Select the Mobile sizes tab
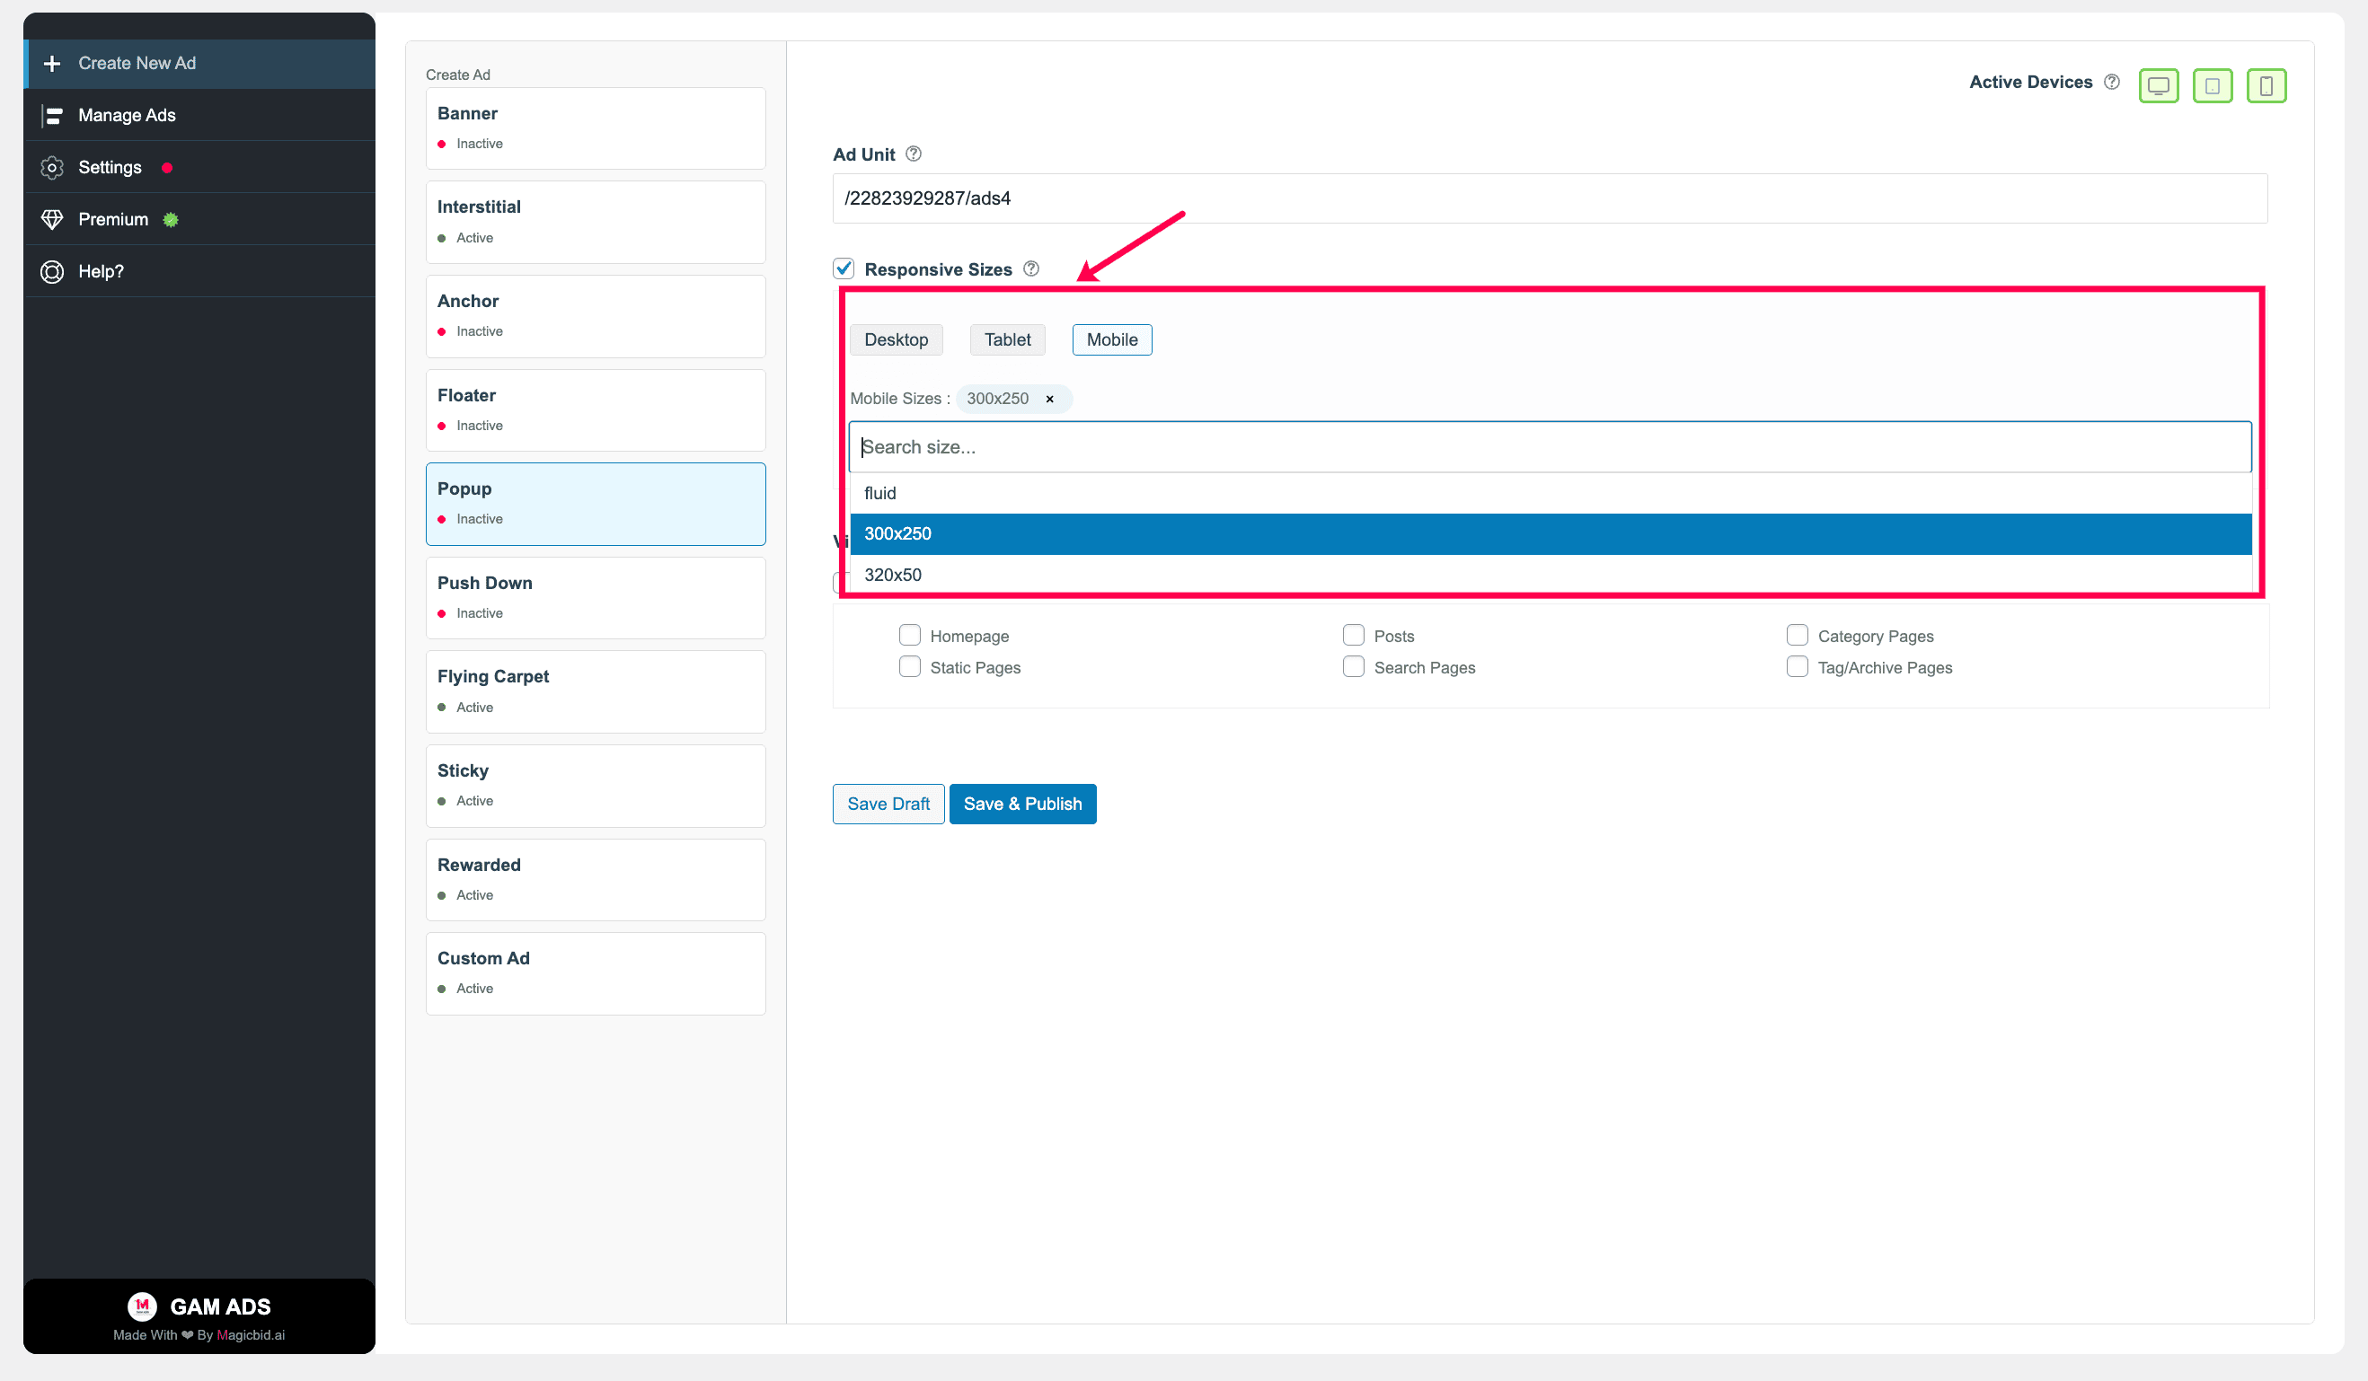 [x=1111, y=340]
